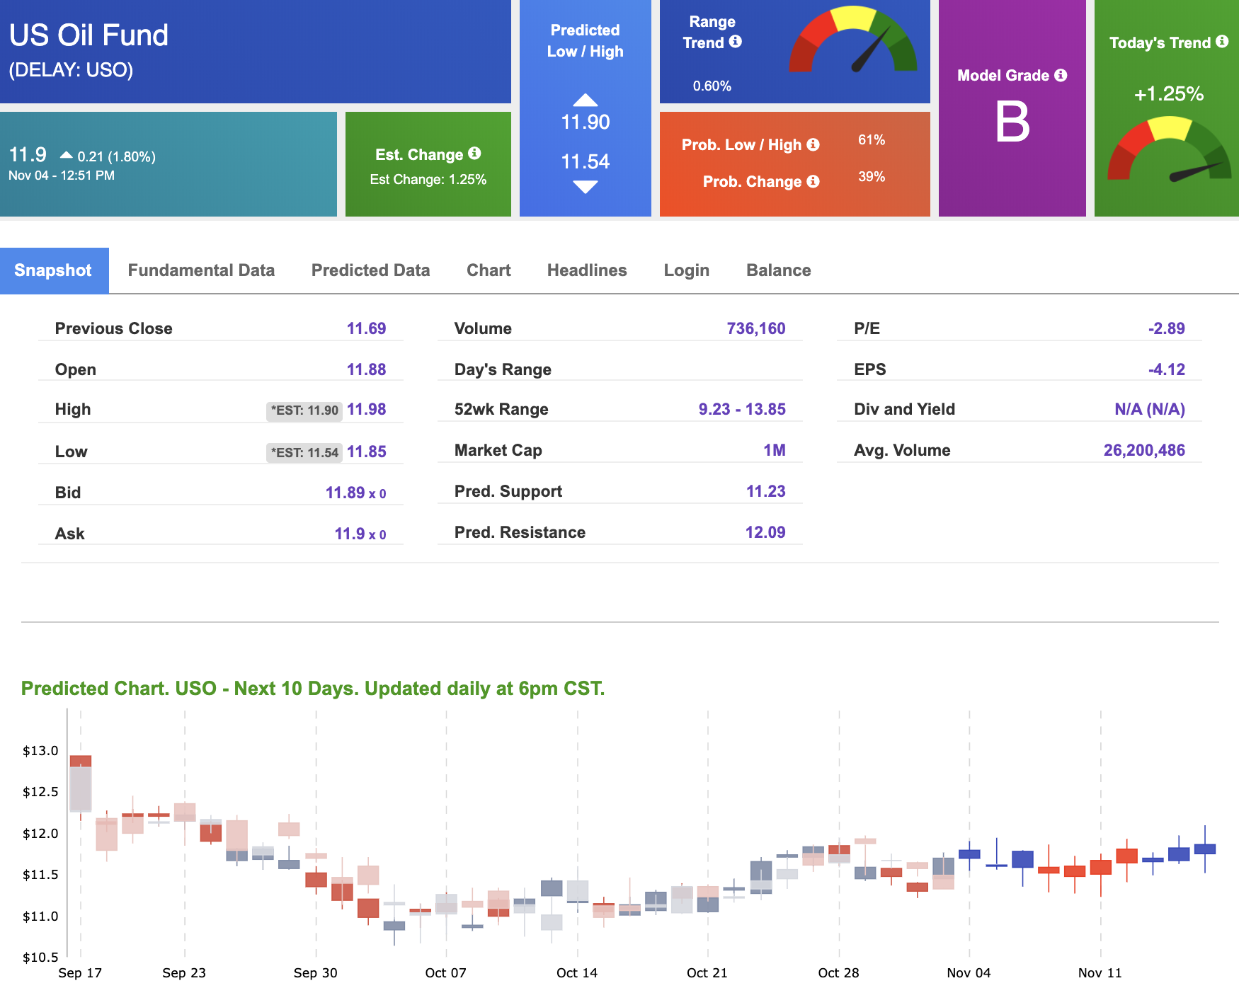The width and height of the screenshot is (1239, 988).
Task: Click the Avg. Volume value 26,200,486
Action: (x=1144, y=450)
